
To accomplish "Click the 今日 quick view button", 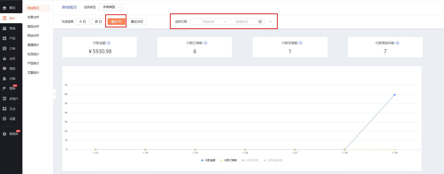I will click(82, 22).
